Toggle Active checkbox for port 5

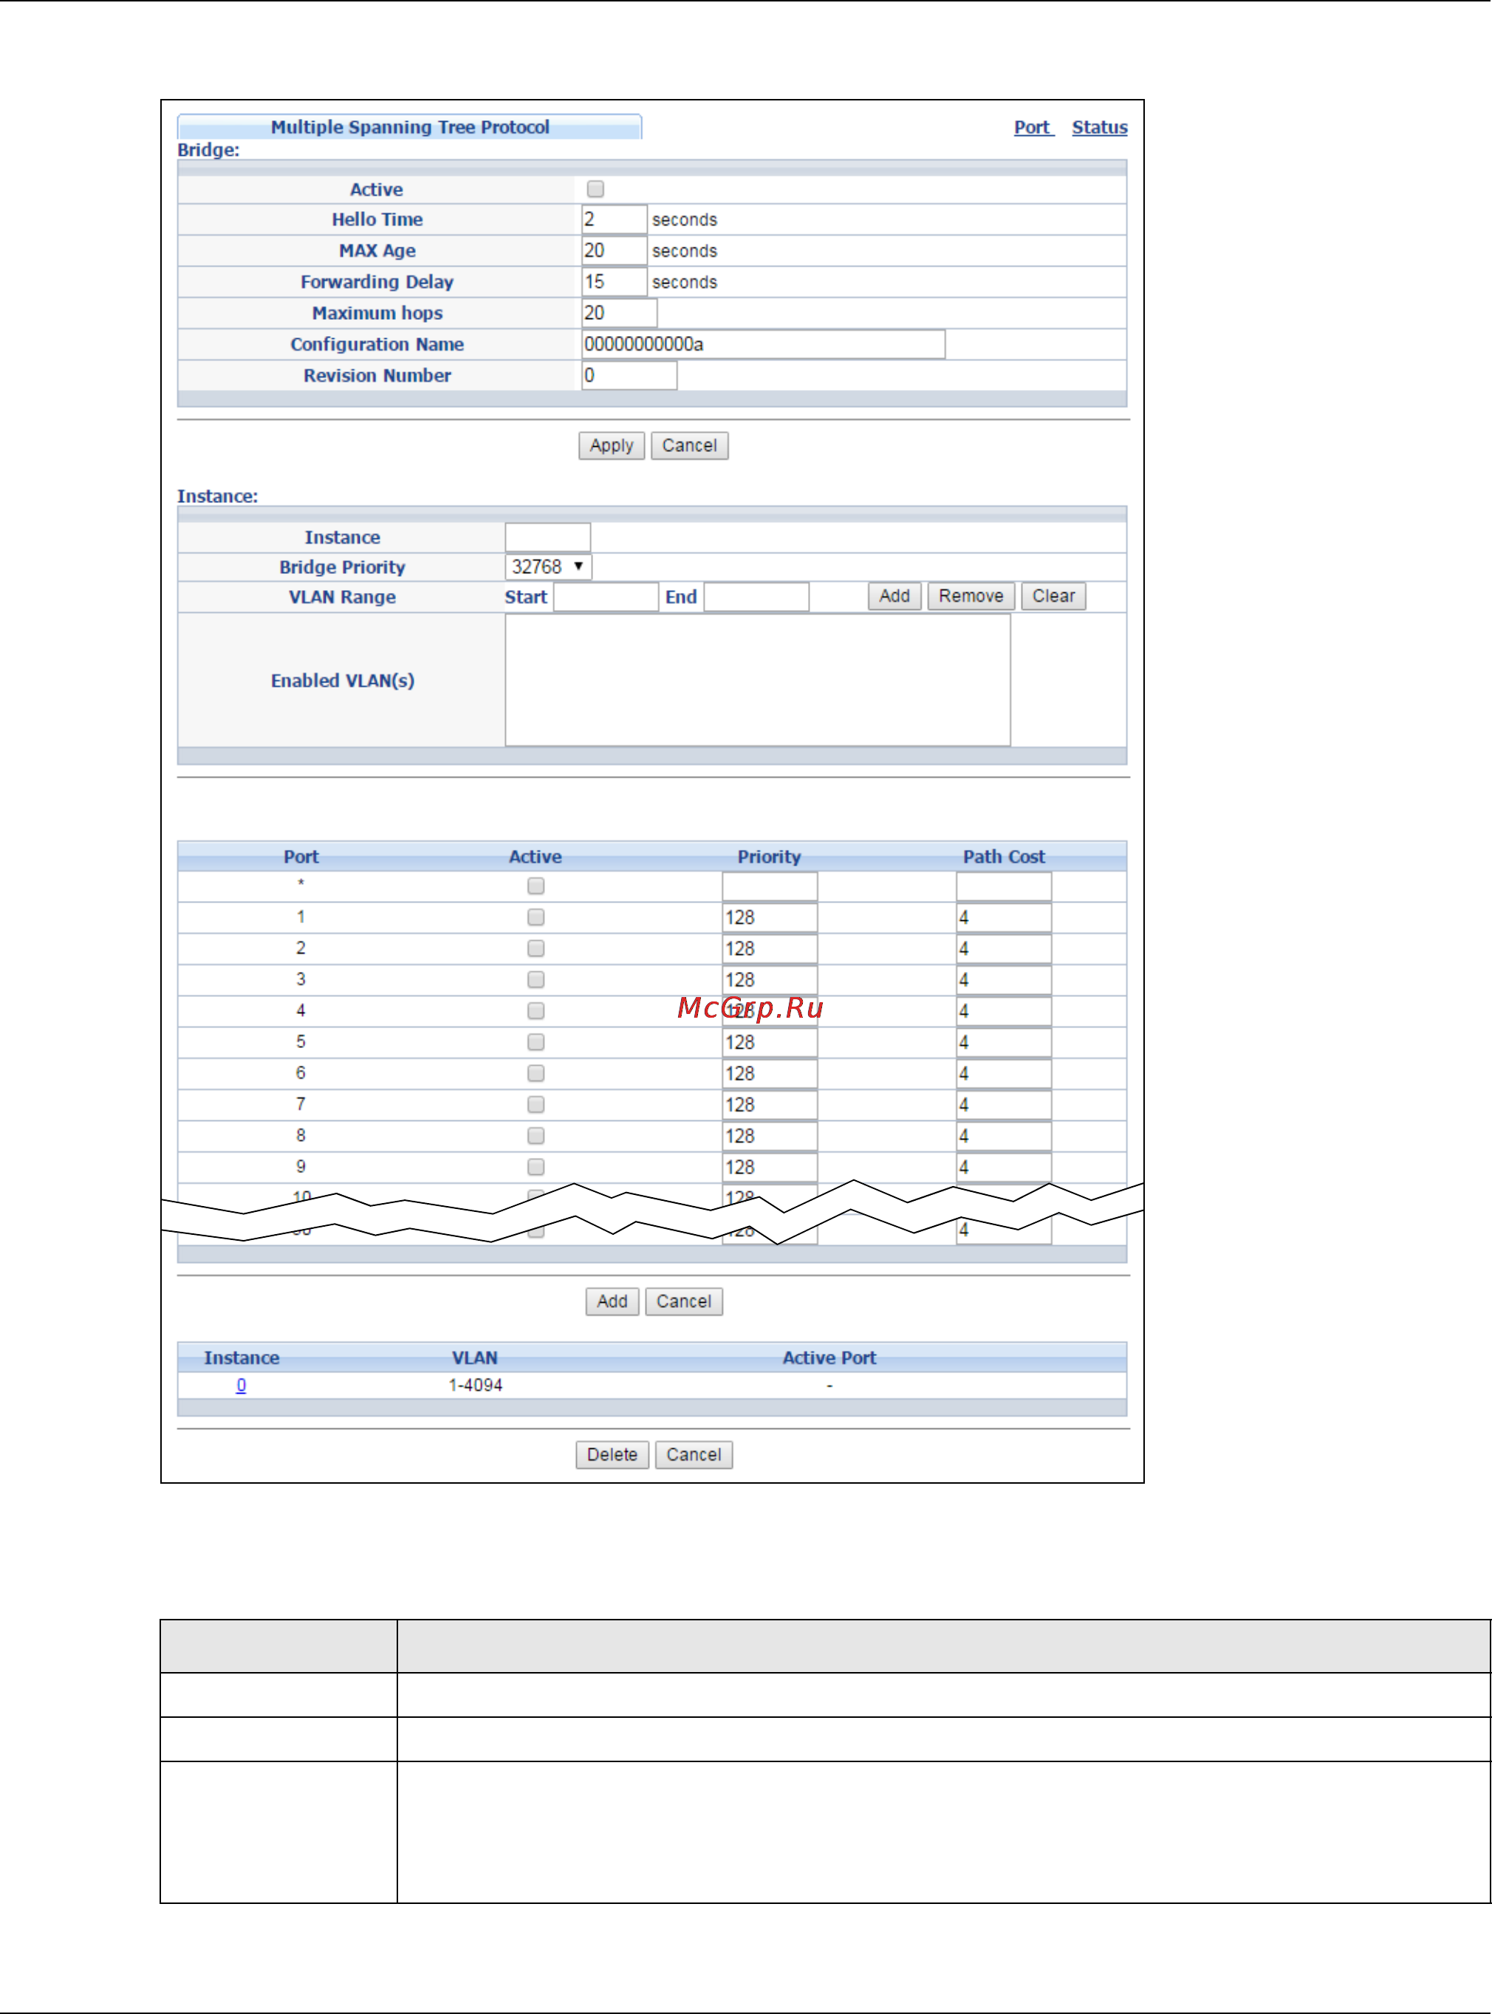point(535,1043)
